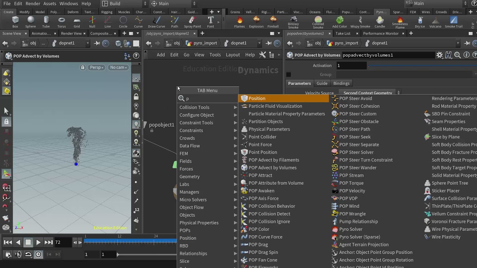
Task: Open the Render menu
Action: [33, 4]
